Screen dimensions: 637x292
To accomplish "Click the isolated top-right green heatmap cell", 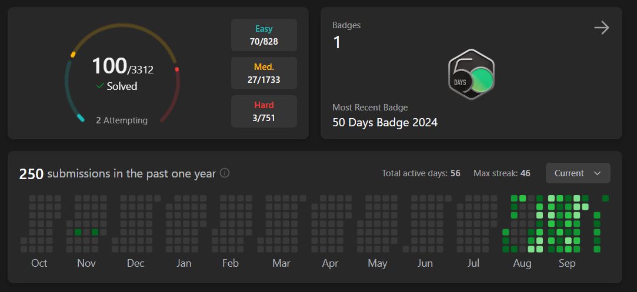I will 605,199.
